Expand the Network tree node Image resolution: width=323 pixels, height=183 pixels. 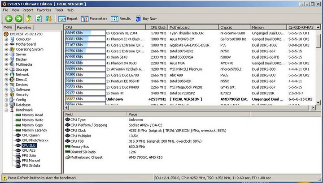(x=6, y=75)
